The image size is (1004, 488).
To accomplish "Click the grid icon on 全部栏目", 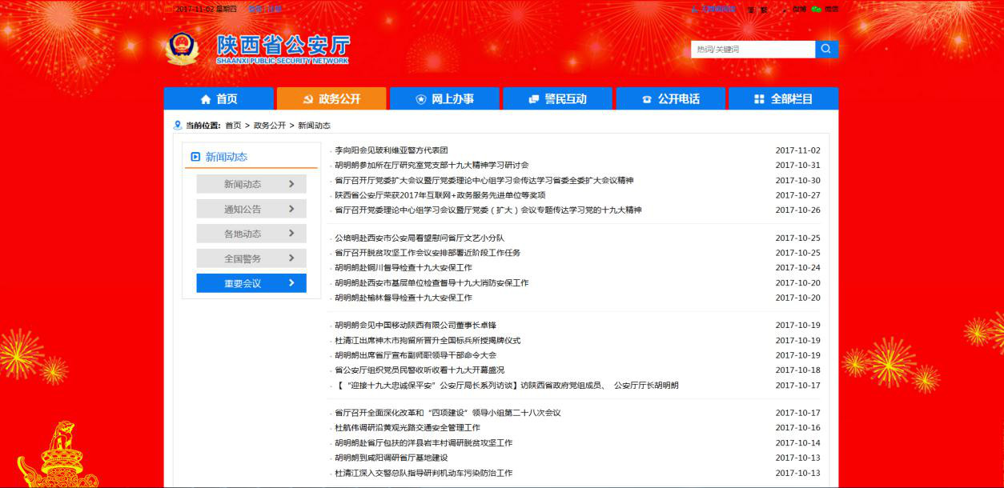I will click(x=758, y=98).
